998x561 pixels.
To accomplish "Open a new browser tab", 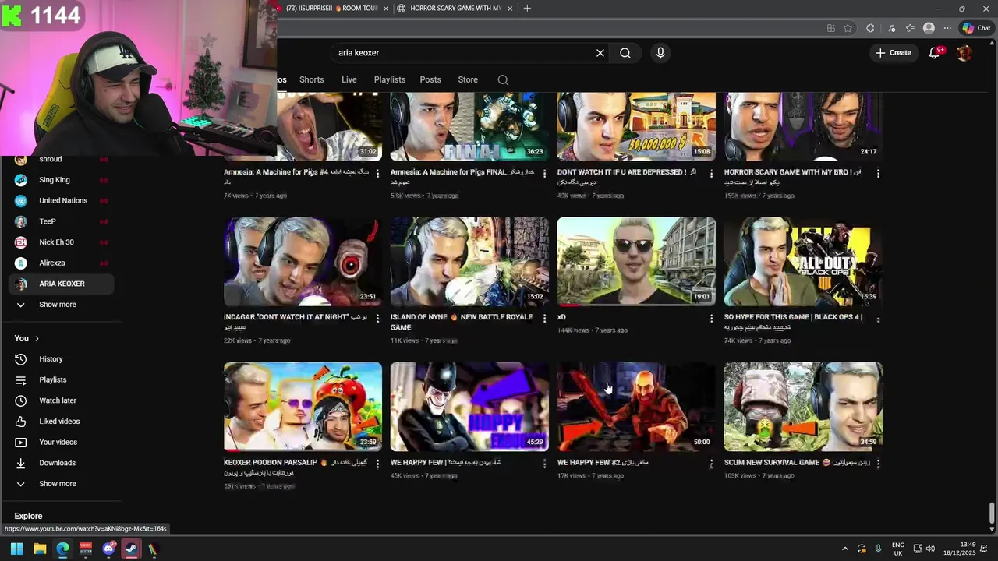I will pyautogui.click(x=527, y=8).
